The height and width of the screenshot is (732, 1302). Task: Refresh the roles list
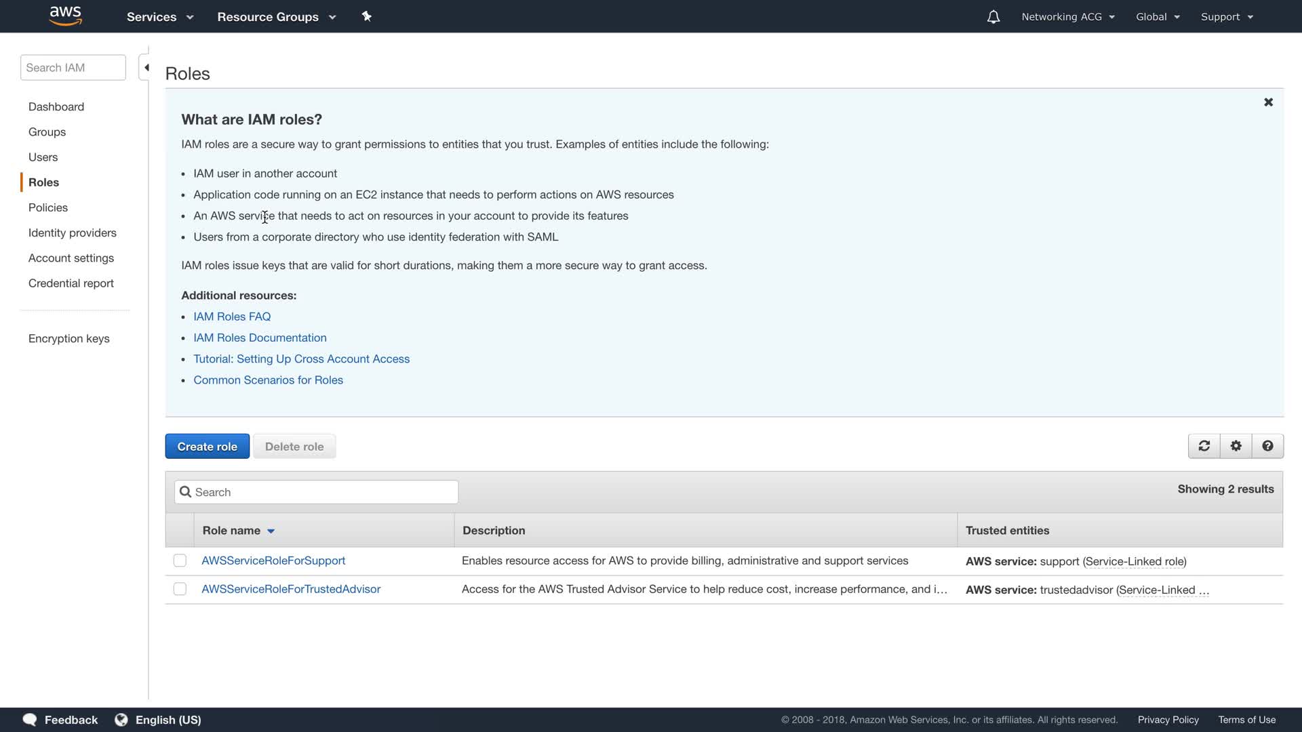(1204, 446)
